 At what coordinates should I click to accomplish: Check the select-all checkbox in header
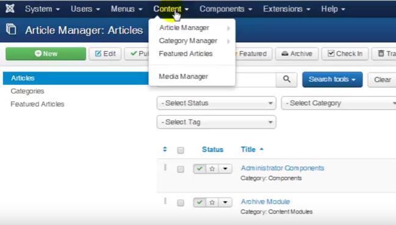point(181,151)
